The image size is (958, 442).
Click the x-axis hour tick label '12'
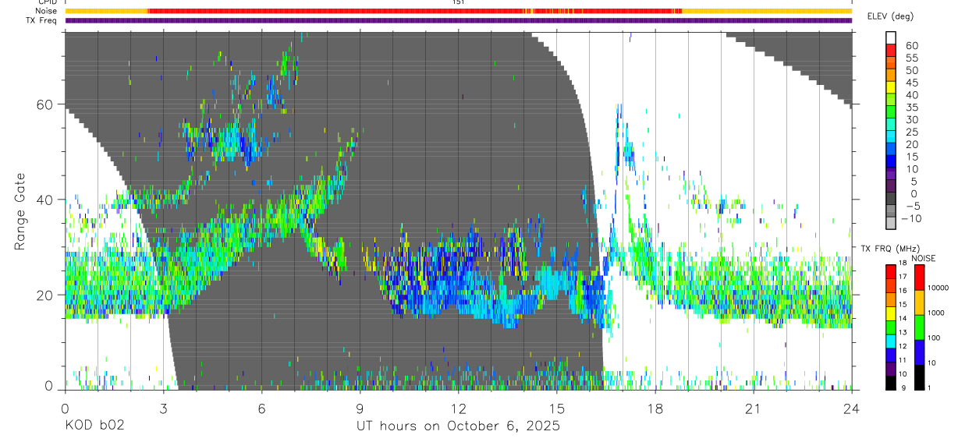click(458, 408)
